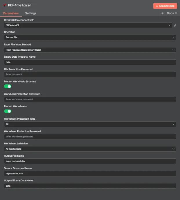This screenshot has height=200, width=180.
Task: Focus the Workbook Protection Password field
Action: click(90, 99)
